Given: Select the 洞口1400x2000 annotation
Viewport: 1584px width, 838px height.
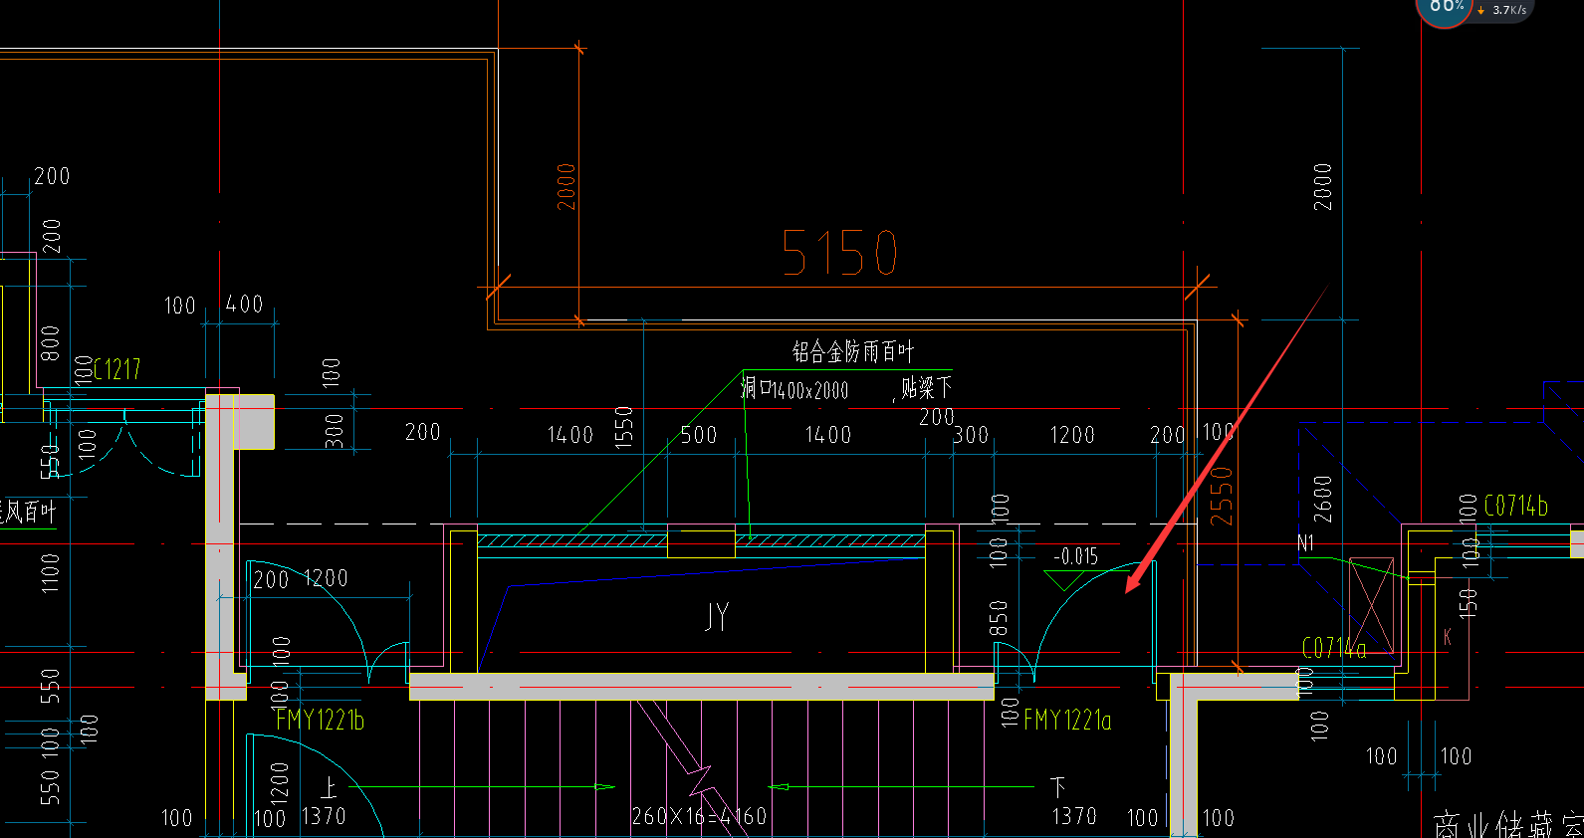Looking at the screenshot, I should click(x=794, y=389).
